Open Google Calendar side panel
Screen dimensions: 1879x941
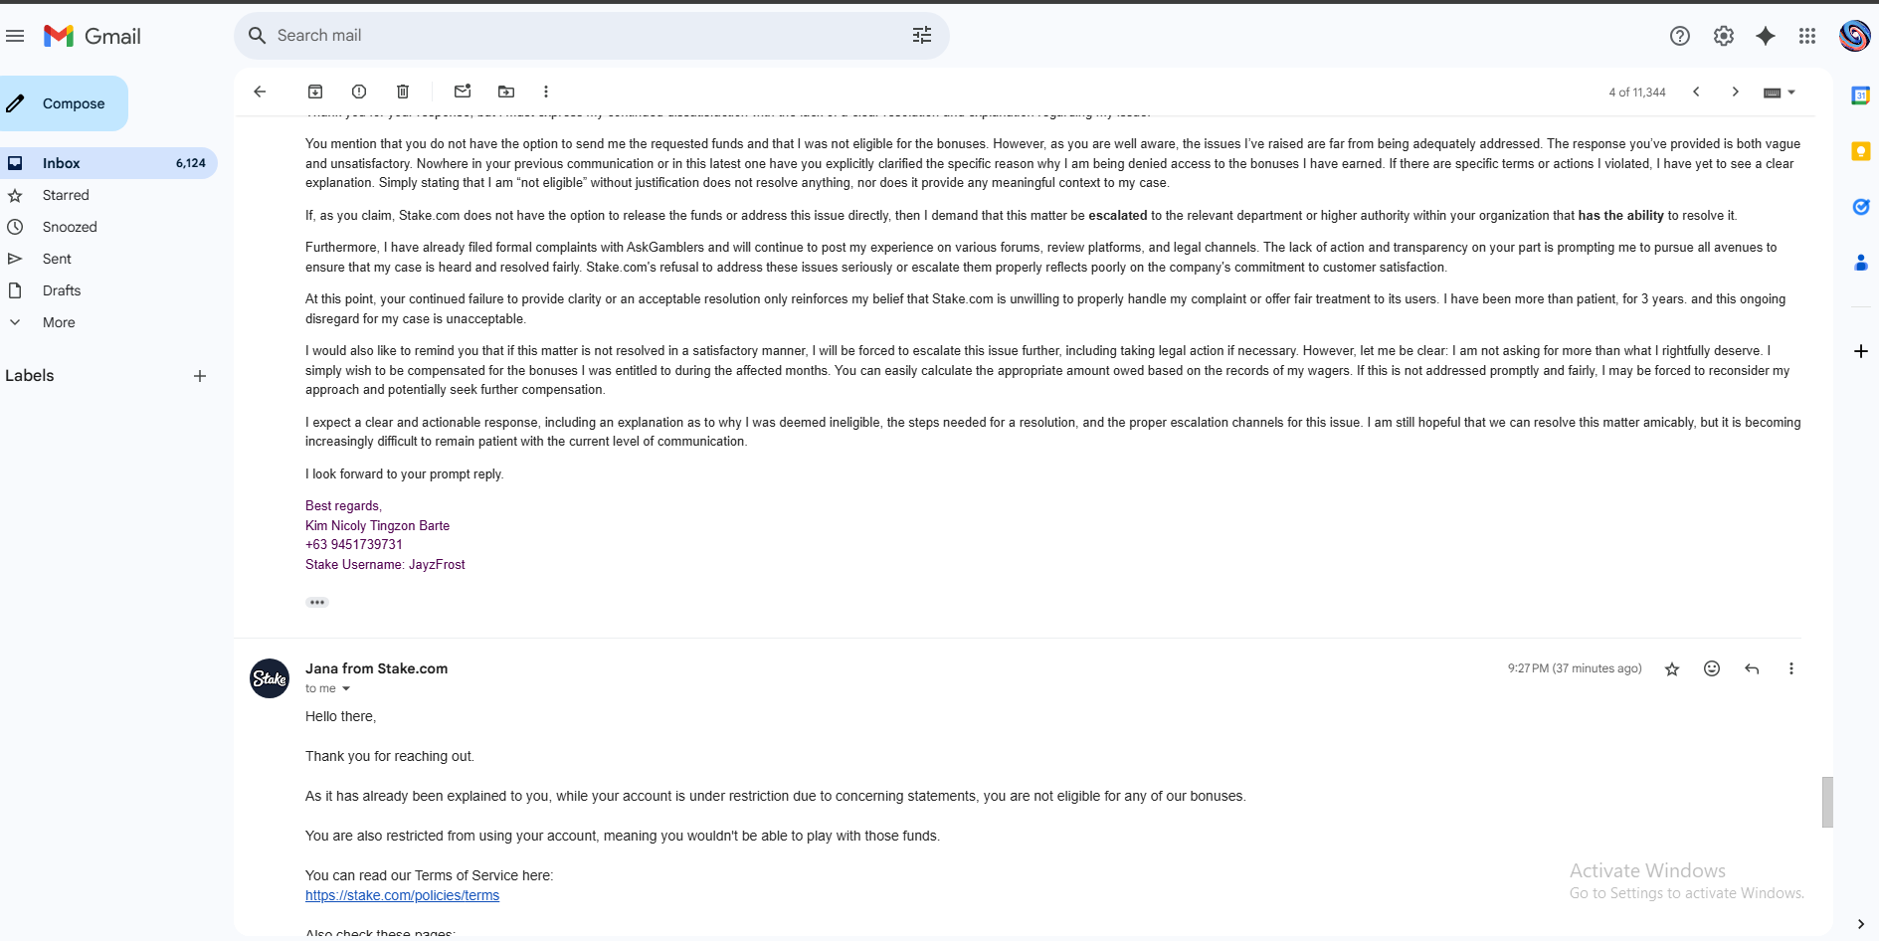1860,95
